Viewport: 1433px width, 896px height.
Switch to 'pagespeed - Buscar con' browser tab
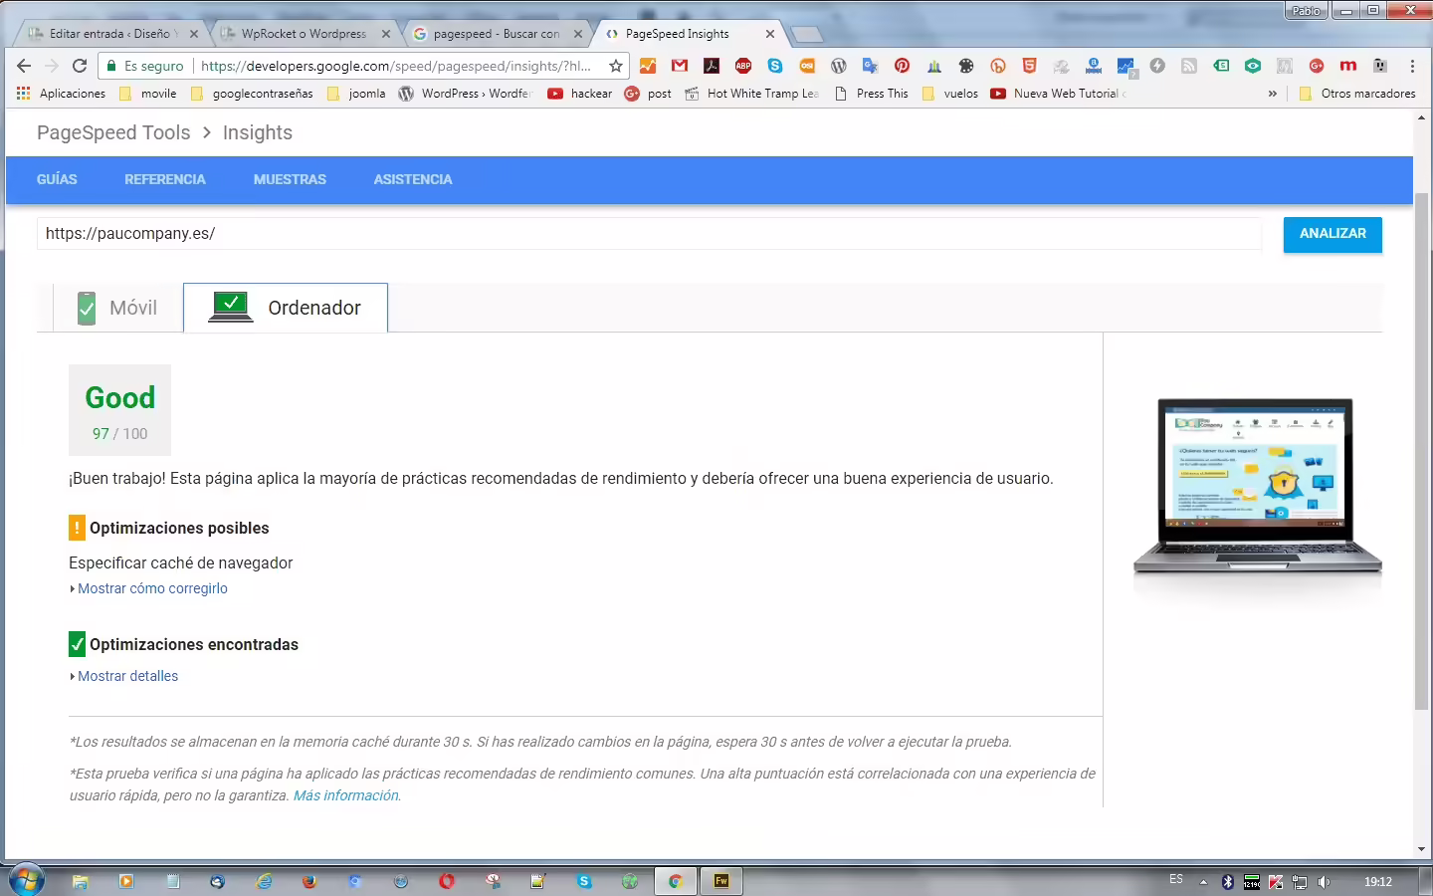[x=497, y=34]
